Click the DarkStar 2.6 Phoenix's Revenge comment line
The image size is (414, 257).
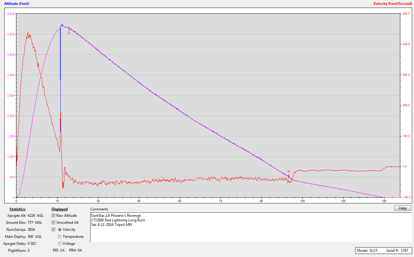coord(116,216)
